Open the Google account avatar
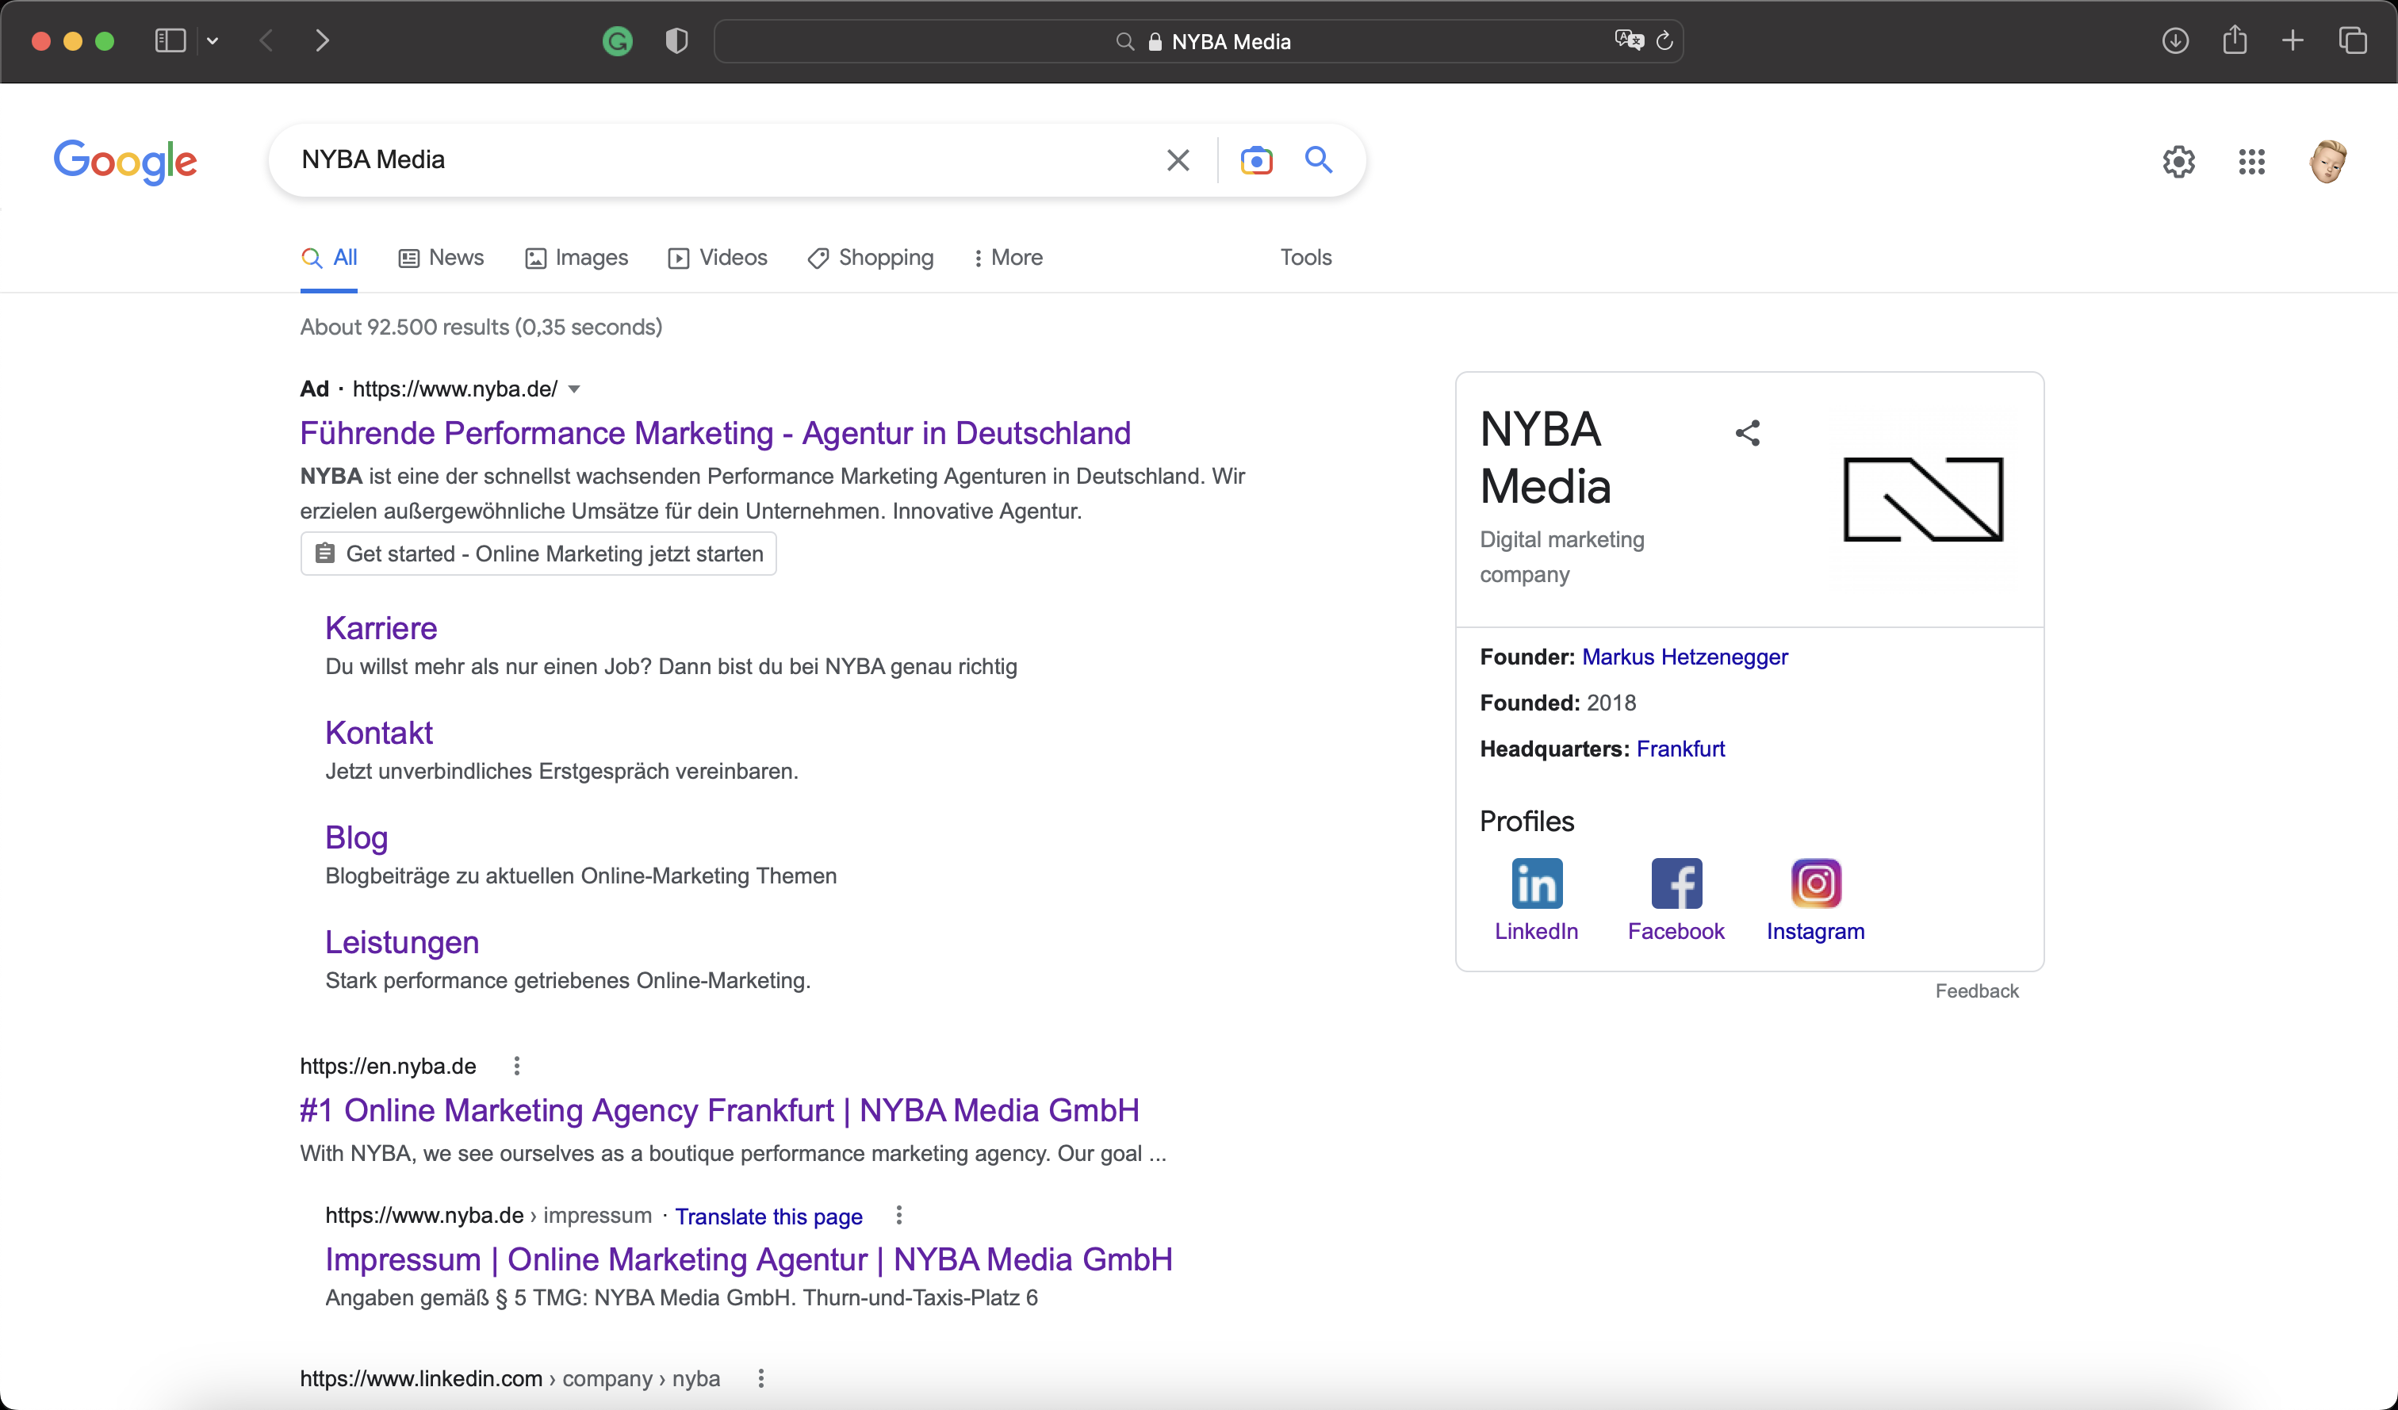The image size is (2398, 1410). pyautogui.click(x=2327, y=162)
